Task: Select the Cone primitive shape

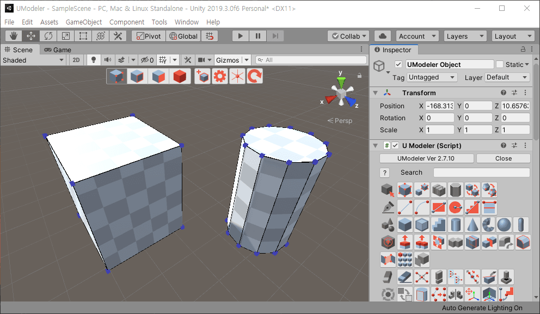Action: (x=472, y=225)
